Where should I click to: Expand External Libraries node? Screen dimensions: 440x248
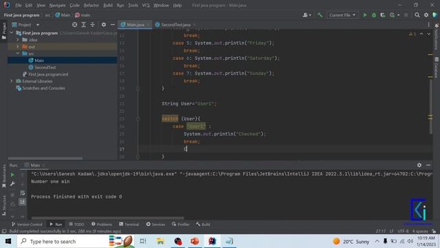pyautogui.click(x=12, y=81)
